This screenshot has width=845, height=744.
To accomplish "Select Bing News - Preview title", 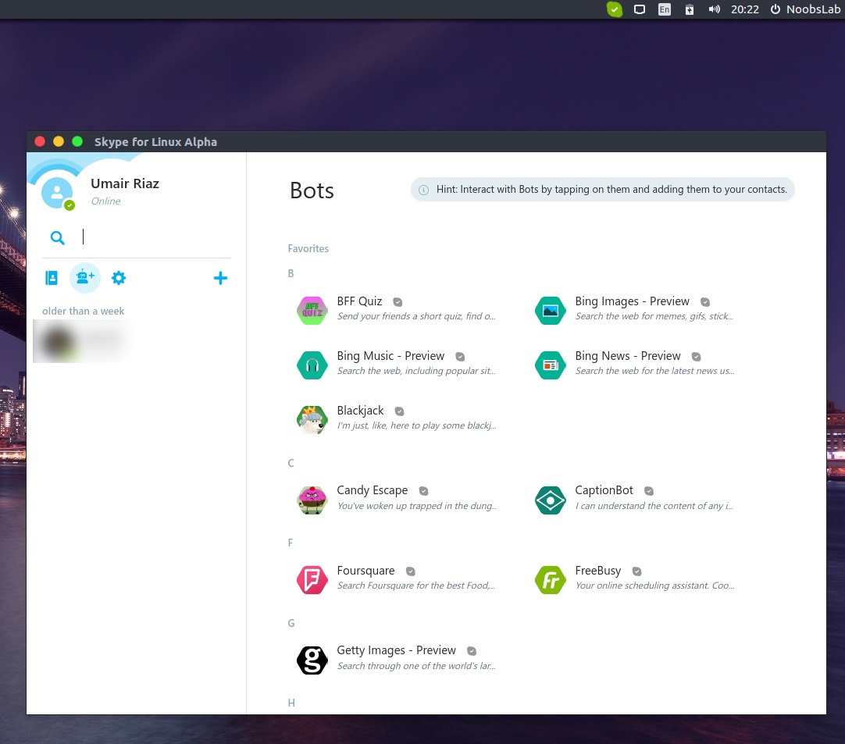I will click(628, 356).
